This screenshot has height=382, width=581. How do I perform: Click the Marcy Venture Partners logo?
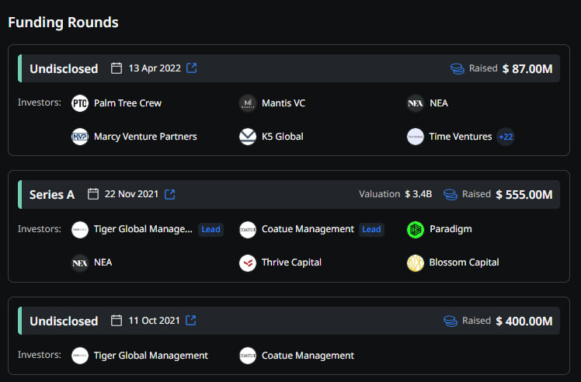tap(80, 137)
